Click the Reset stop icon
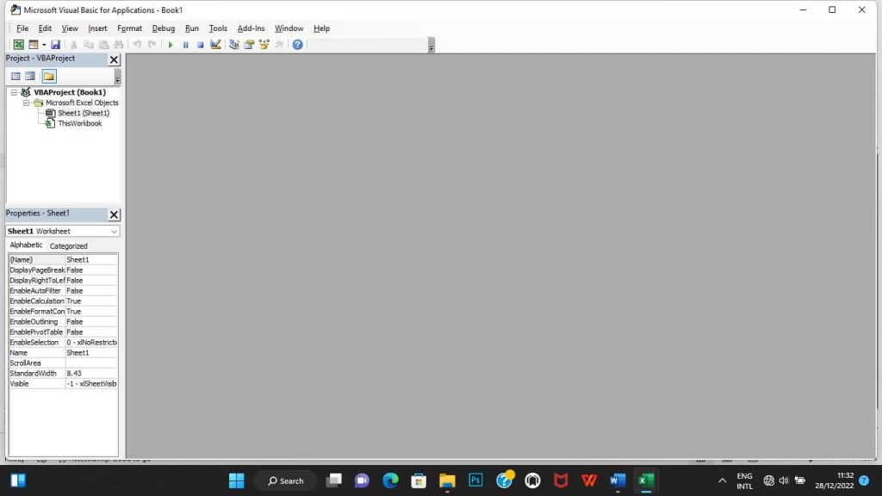This screenshot has width=882, height=496. [x=200, y=45]
